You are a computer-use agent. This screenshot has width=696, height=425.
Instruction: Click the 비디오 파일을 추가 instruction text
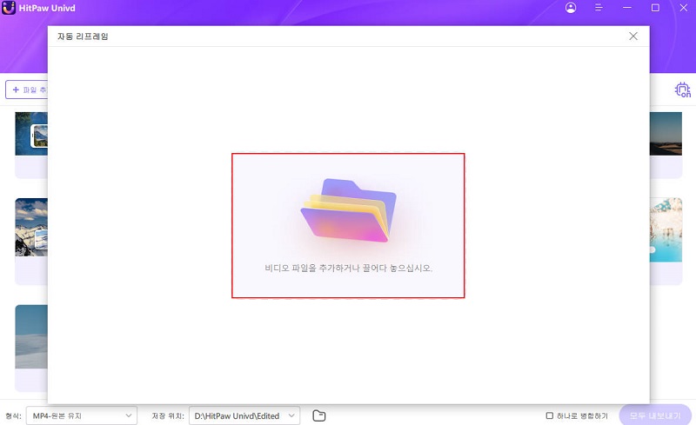coord(349,268)
